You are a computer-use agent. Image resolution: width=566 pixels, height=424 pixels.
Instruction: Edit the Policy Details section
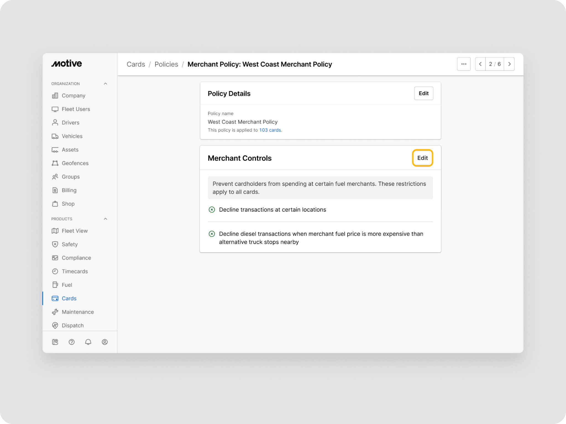click(424, 93)
